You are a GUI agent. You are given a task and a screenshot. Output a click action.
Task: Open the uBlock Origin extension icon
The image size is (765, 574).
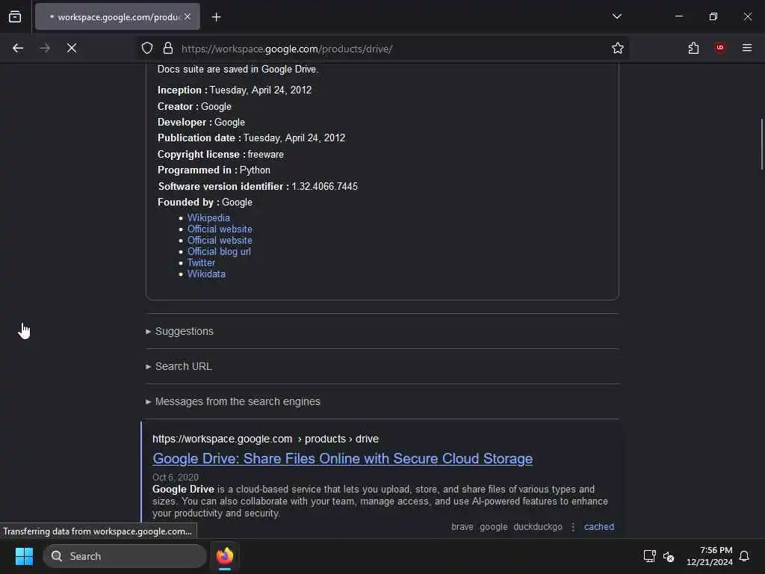point(719,48)
